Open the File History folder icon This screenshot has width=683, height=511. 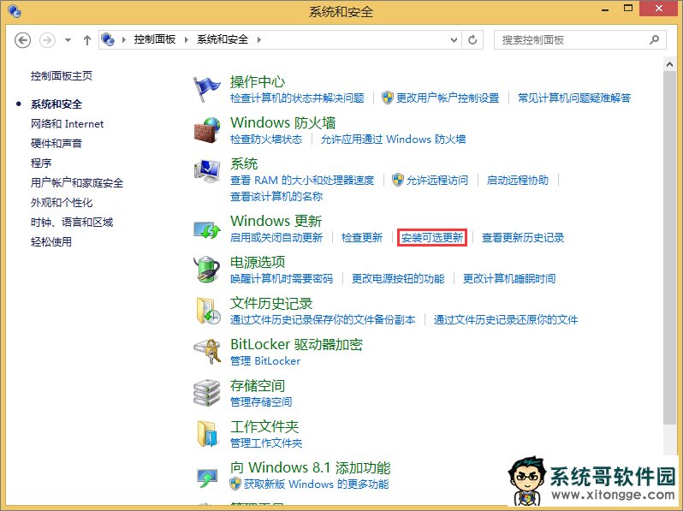point(207,311)
